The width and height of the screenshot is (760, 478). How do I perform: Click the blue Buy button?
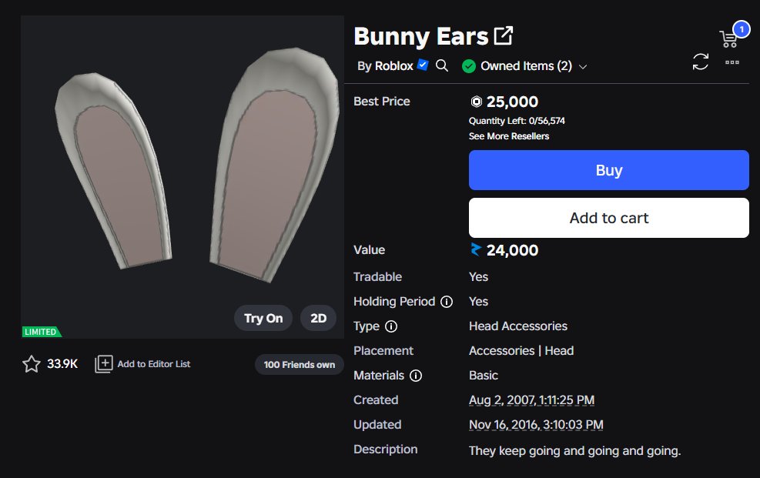tap(609, 170)
